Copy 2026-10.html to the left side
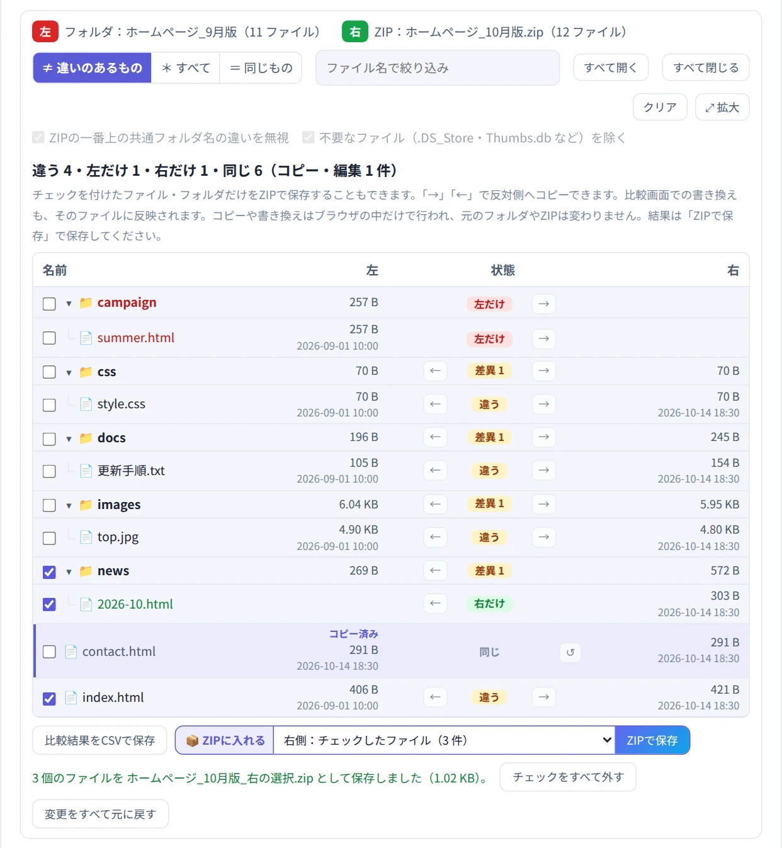The width and height of the screenshot is (782, 848). [x=435, y=603]
